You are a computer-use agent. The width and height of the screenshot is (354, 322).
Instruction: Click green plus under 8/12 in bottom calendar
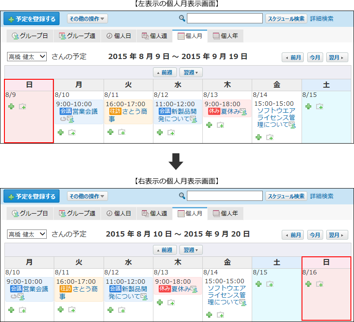pos(110,310)
